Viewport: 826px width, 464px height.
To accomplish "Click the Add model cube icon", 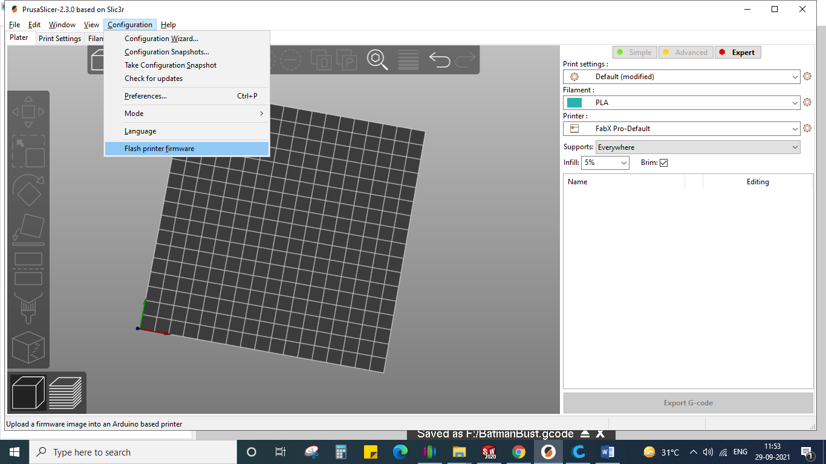I will (98, 60).
